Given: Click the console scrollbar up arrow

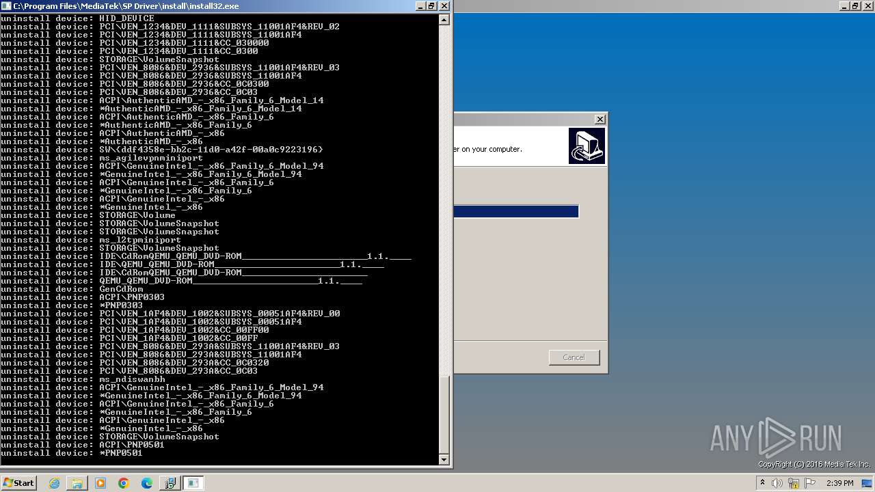Looking at the screenshot, I should [x=444, y=20].
